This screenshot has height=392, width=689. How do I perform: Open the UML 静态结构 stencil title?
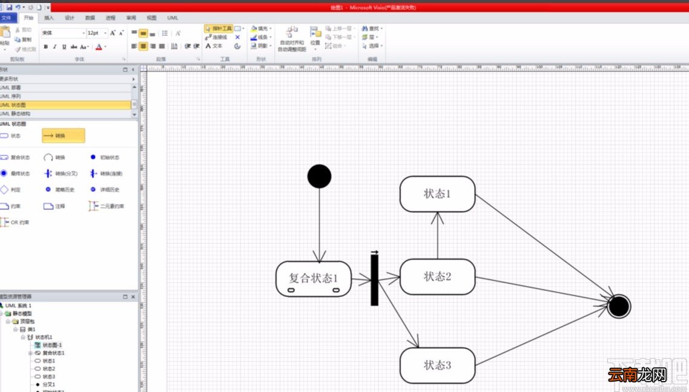click(65, 114)
